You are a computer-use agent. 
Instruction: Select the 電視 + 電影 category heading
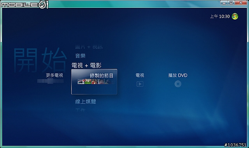[x=86, y=65]
